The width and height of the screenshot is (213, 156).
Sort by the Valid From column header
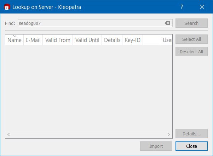(58, 40)
